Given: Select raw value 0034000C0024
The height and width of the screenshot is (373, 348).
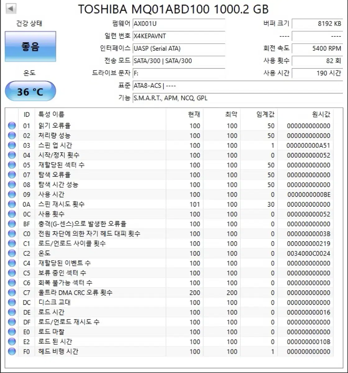Looking at the screenshot, I should click(309, 254).
